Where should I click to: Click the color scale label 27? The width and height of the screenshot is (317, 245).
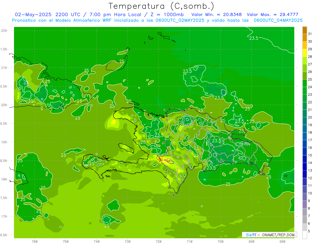pyautogui.click(x=310, y=64)
